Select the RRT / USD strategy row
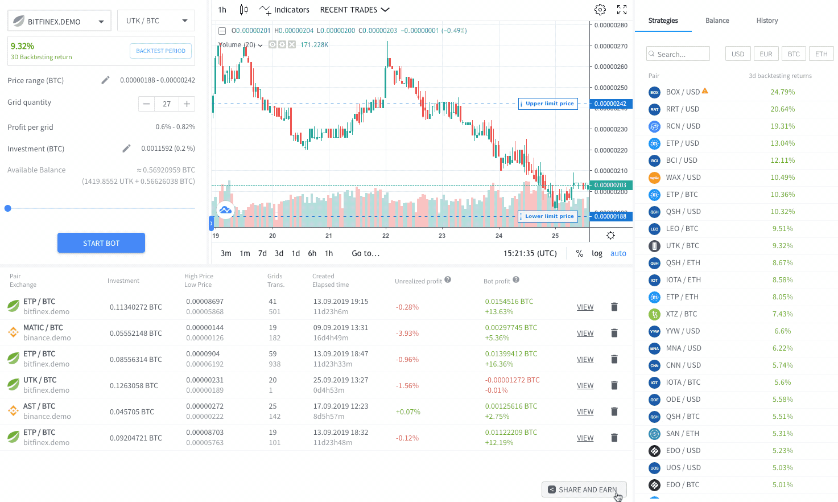838x502 pixels. (736, 109)
